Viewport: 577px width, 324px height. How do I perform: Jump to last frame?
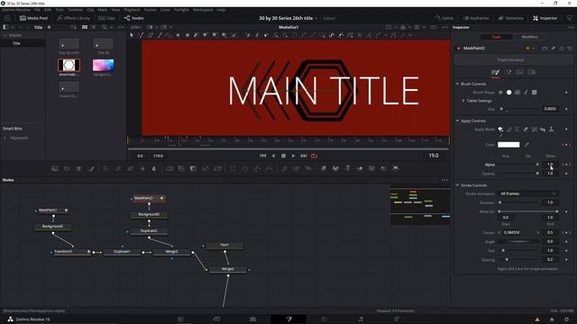point(304,156)
